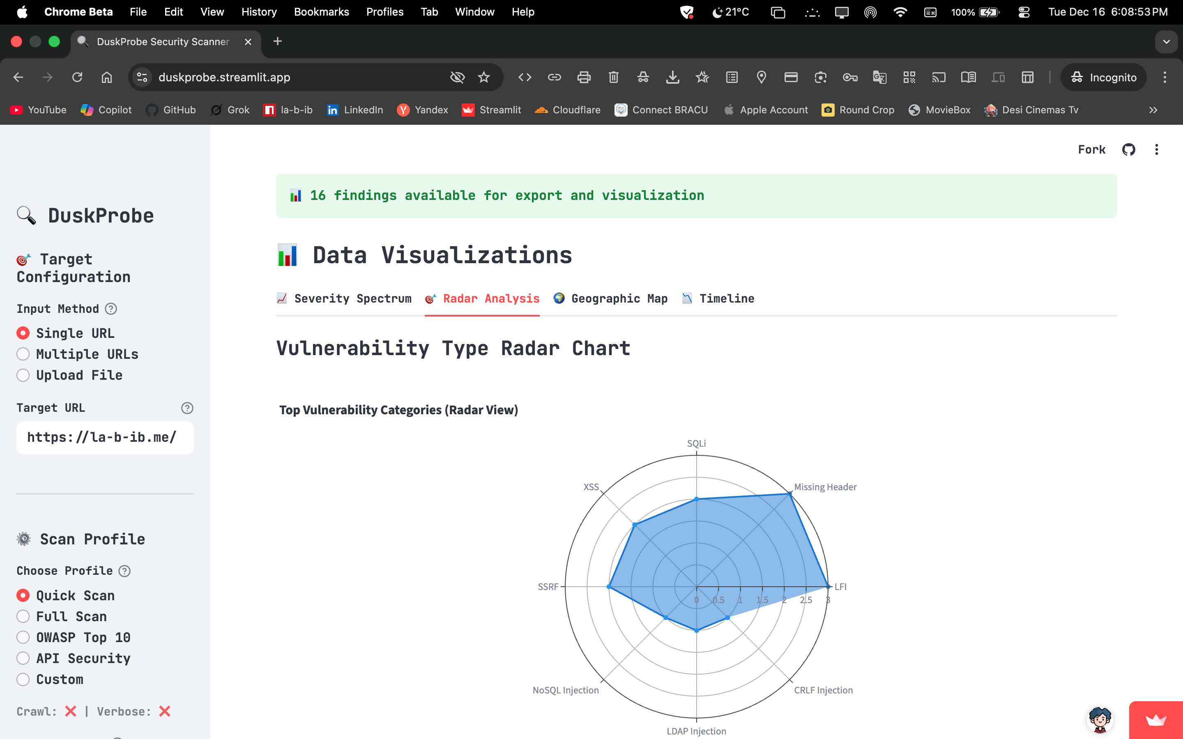Show hidden bookmarks with chevron
Screen dimensions: 1183x739
pos(1153,110)
